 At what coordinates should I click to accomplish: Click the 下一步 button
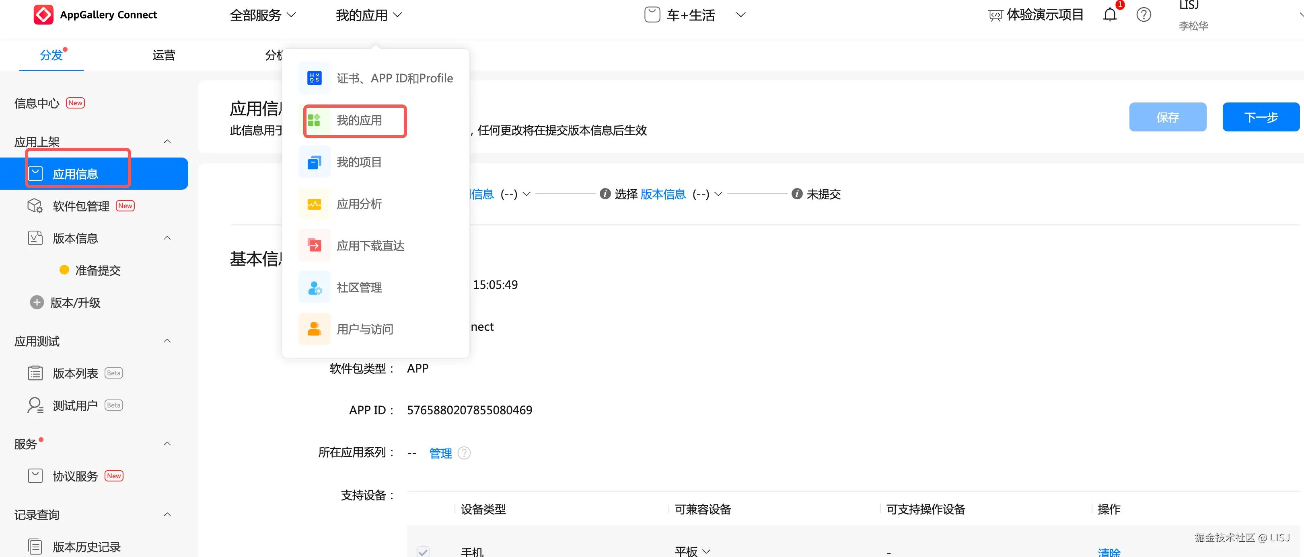tap(1261, 117)
